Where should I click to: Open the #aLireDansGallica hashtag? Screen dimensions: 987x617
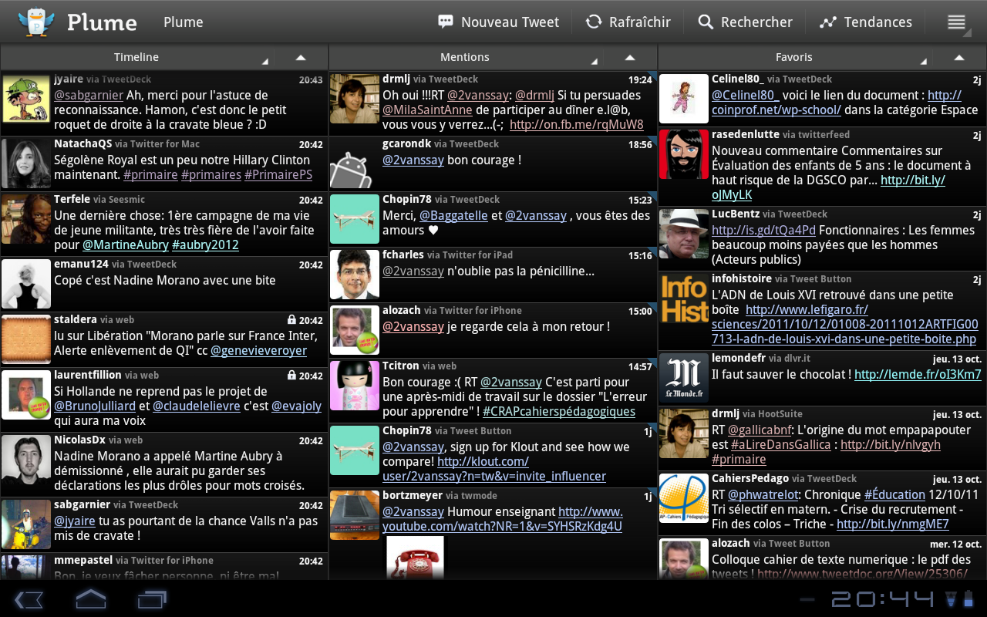[781, 445]
